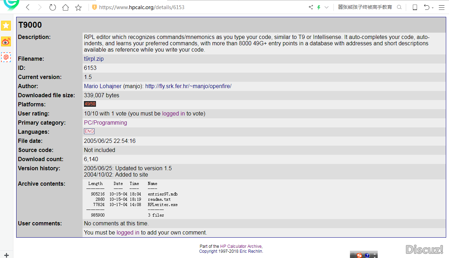Click the green lightning speed-mode icon
The image size is (449, 258).
coord(319,7)
